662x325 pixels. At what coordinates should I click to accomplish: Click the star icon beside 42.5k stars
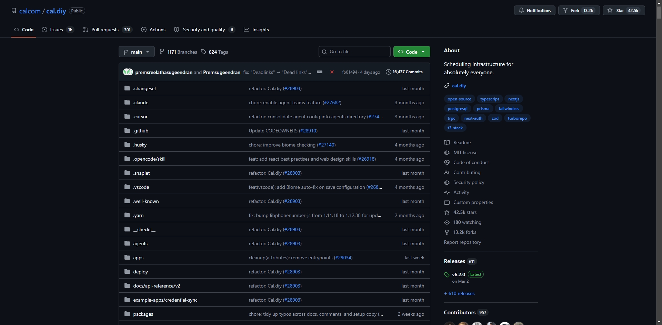447,212
